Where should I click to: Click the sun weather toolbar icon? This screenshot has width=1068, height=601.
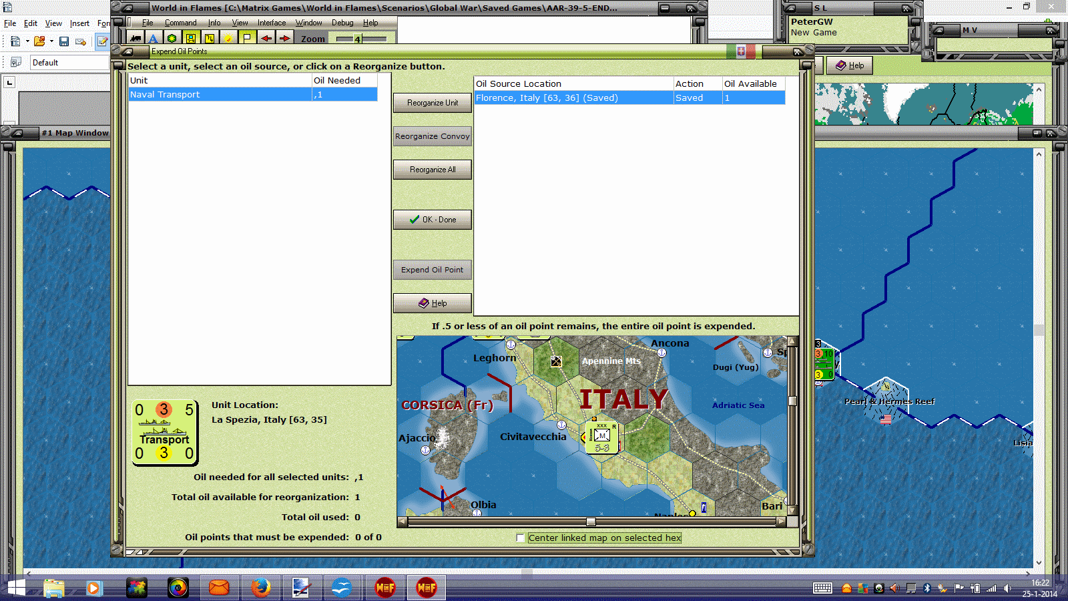coord(228,38)
